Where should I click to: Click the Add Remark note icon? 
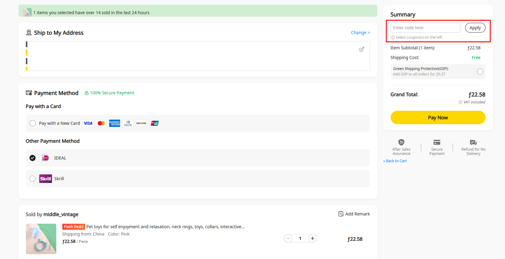(341, 214)
